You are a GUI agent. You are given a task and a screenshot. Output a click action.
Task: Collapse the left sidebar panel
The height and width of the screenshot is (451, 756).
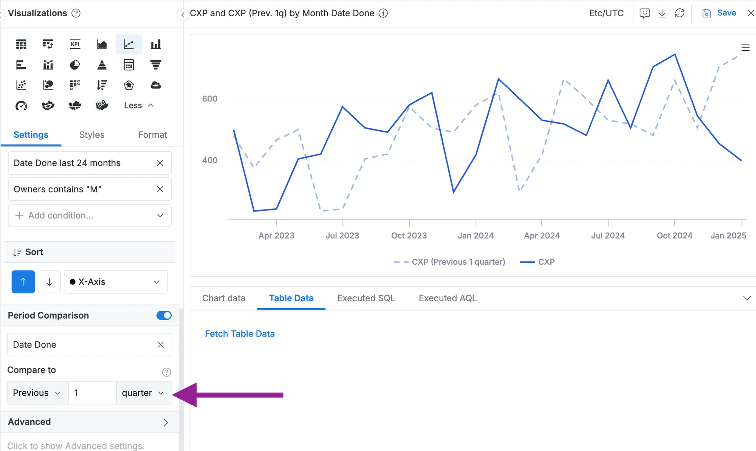[183, 15]
